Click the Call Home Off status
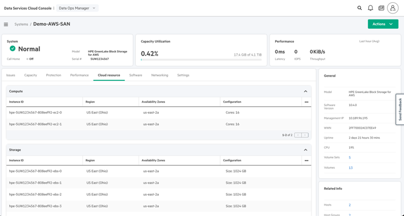The width and height of the screenshot is (404, 216). (30, 59)
